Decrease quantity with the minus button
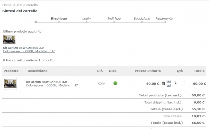The width and height of the screenshot is (209, 129). coord(169,85)
